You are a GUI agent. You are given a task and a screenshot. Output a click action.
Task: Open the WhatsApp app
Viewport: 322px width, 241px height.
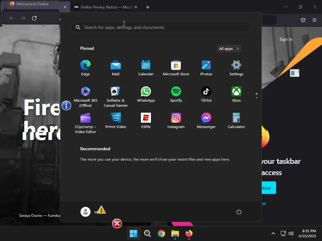click(146, 94)
